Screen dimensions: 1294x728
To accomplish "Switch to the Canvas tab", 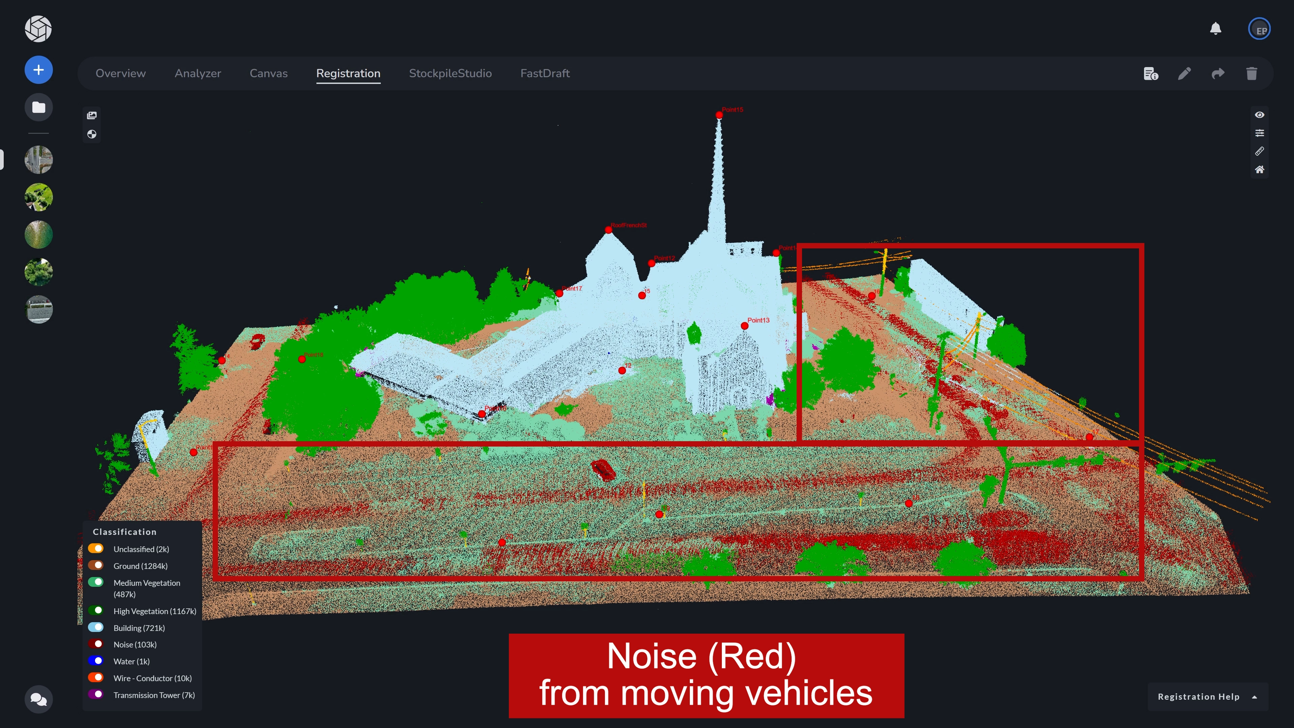I will pyautogui.click(x=269, y=73).
